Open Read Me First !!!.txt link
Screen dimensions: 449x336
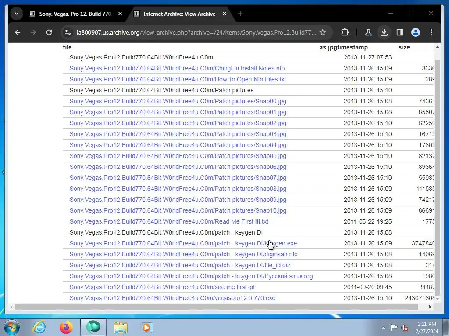click(169, 221)
